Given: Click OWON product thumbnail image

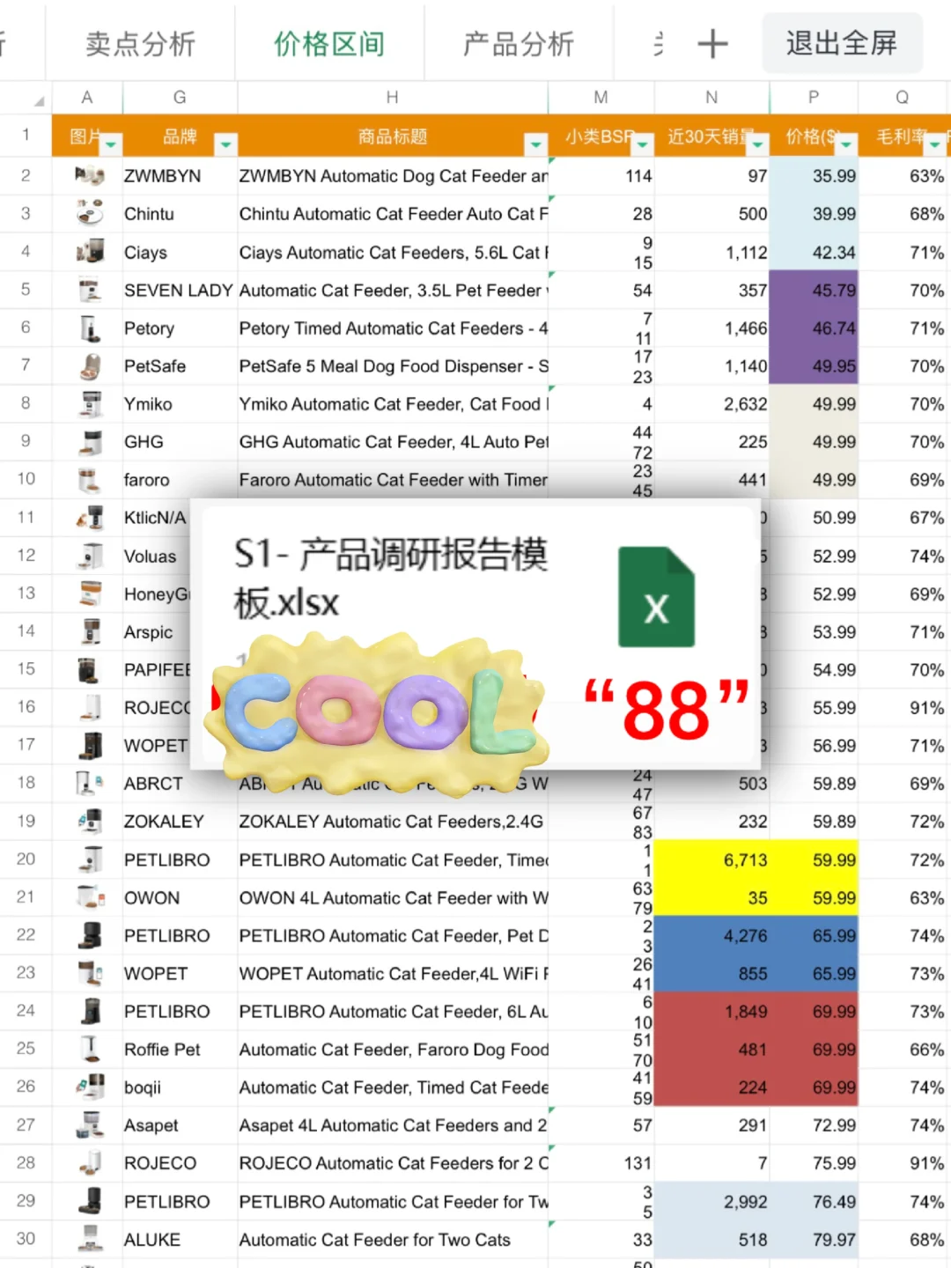Looking at the screenshot, I should pyautogui.click(x=89, y=897).
